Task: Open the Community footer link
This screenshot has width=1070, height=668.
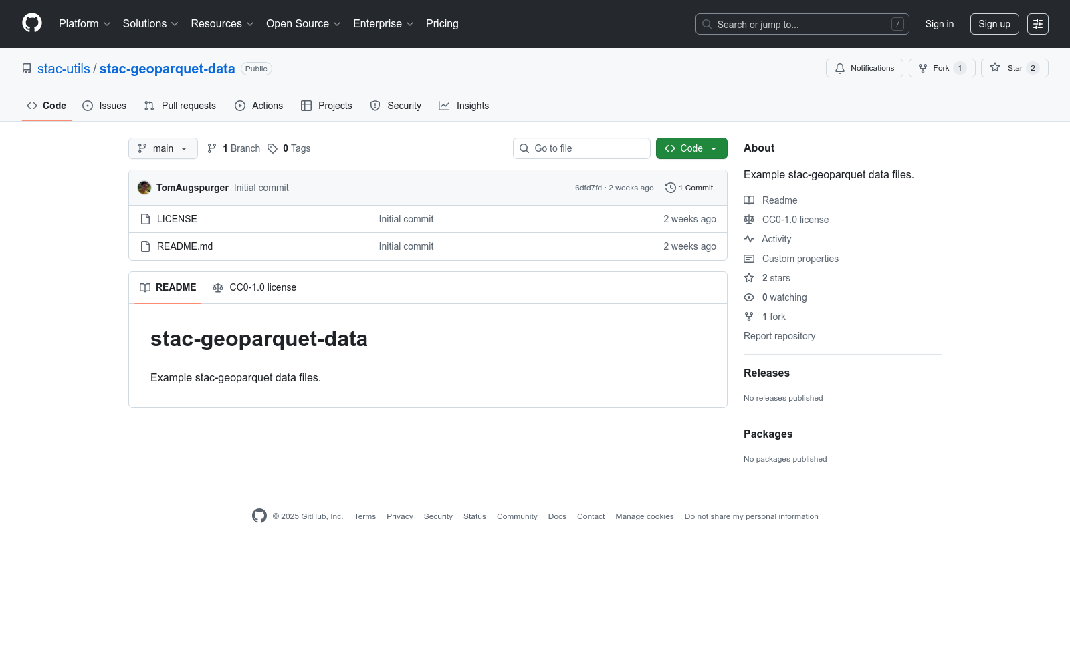Action: pyautogui.click(x=517, y=516)
